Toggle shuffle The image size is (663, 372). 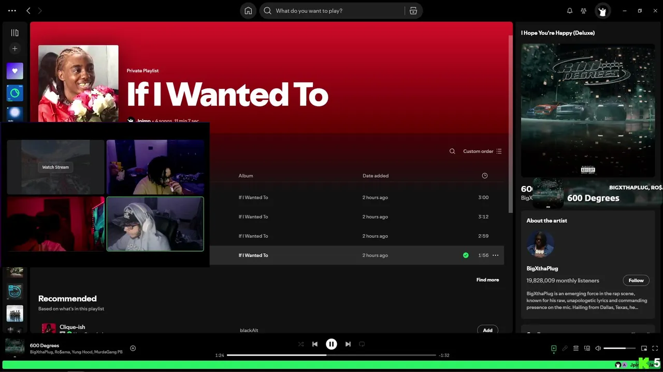click(x=301, y=344)
